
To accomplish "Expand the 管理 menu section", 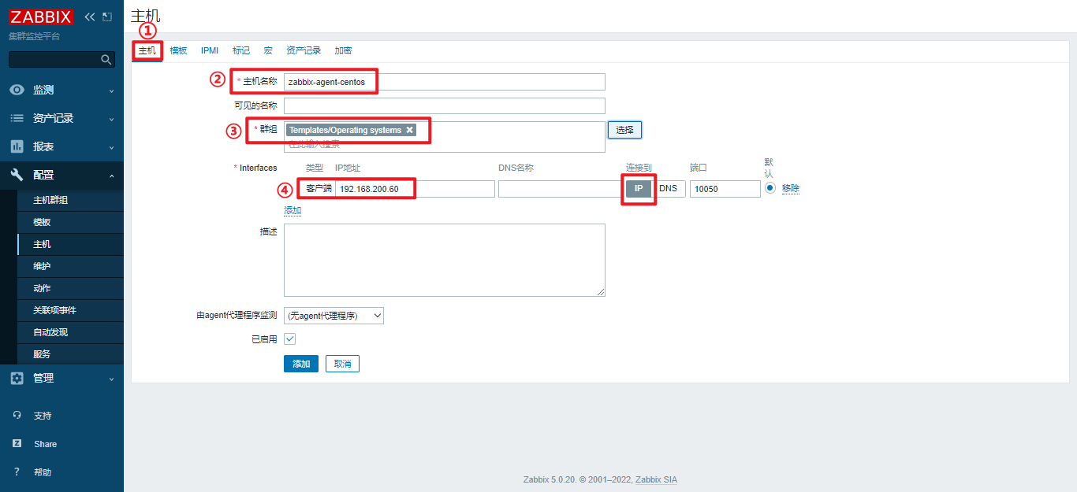I will click(61, 378).
